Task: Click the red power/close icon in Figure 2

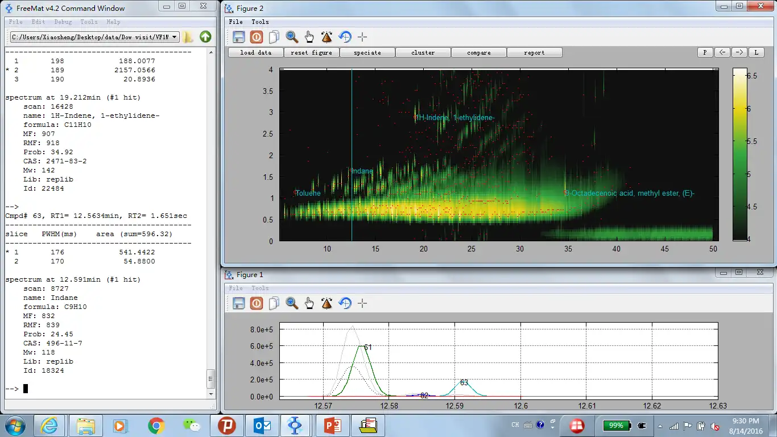Action: [257, 37]
